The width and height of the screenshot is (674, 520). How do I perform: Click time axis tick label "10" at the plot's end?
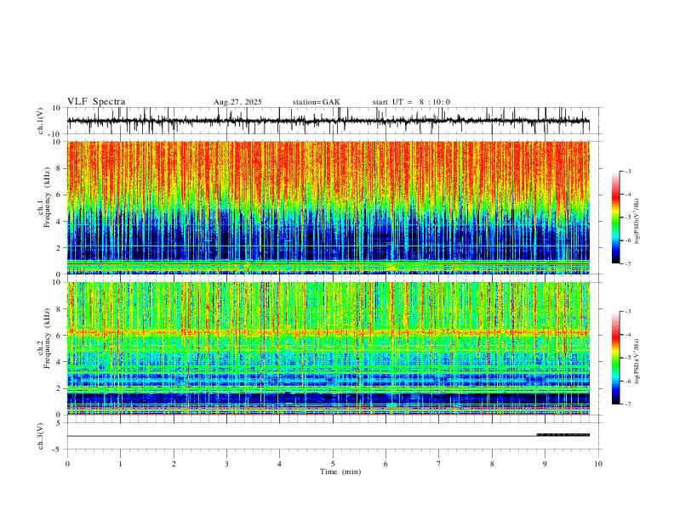point(598,464)
